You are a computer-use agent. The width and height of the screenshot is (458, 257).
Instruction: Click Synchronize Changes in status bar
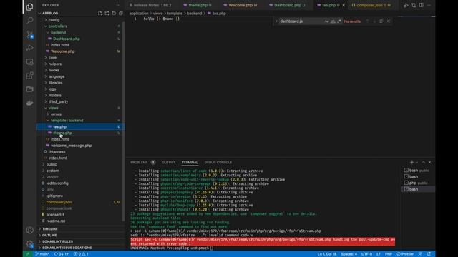[x=62, y=254]
